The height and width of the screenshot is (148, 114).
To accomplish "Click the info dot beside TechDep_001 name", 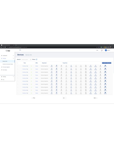I will 27,66.
